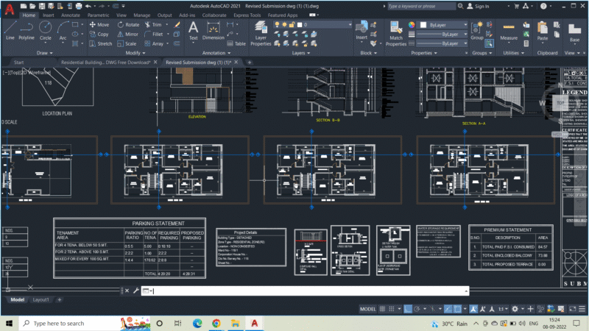Click the Rotate tool

[x=128, y=25]
